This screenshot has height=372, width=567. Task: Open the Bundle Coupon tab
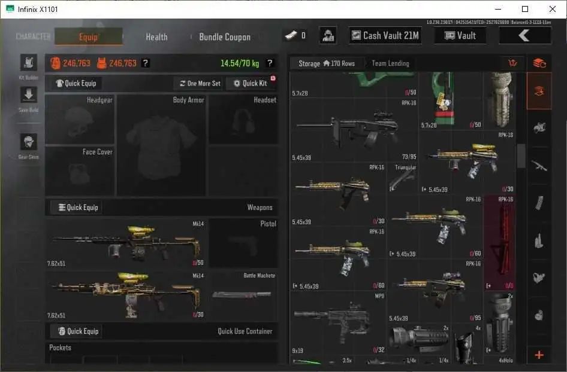click(x=225, y=37)
